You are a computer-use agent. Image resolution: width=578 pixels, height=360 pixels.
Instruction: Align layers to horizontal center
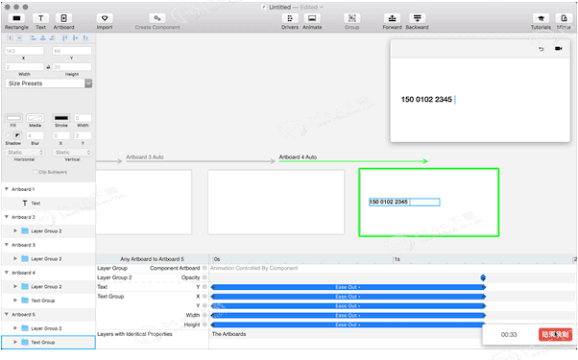[x=43, y=38]
